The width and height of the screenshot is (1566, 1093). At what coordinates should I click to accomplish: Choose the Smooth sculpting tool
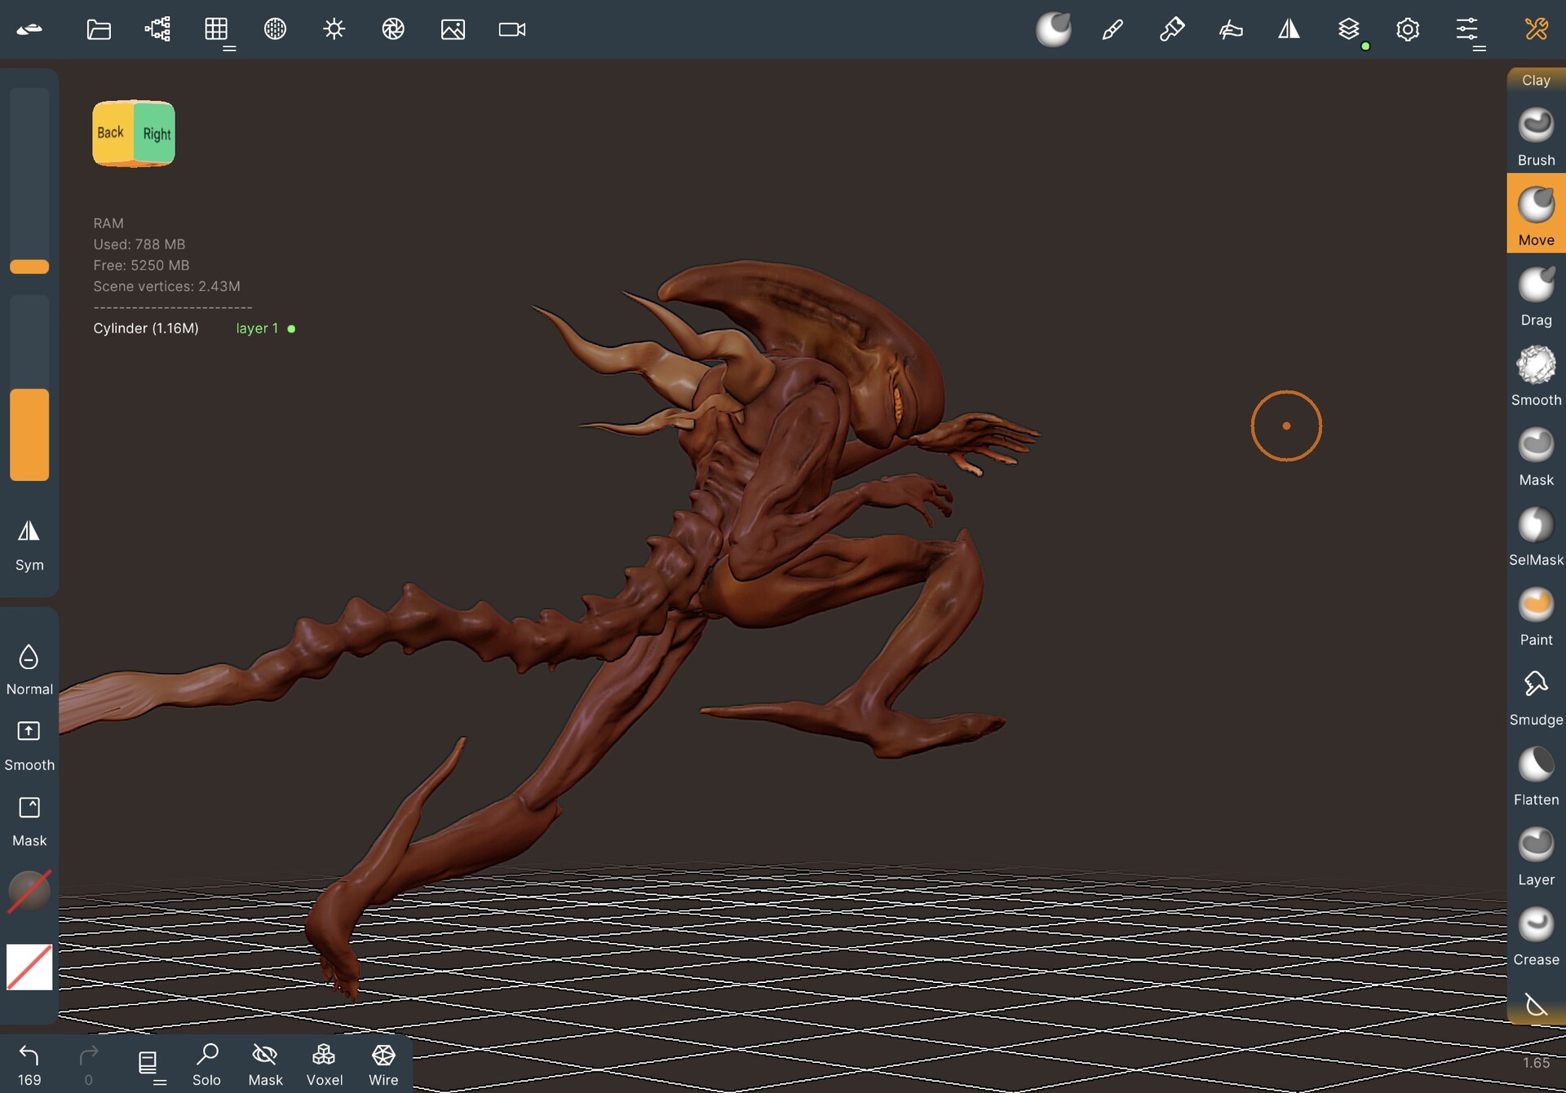pyautogui.click(x=1535, y=375)
